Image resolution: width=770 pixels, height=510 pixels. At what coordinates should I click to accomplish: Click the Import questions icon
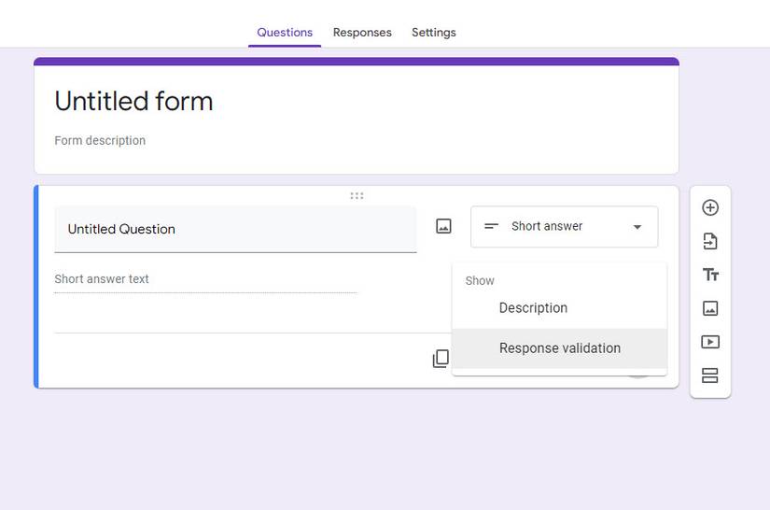point(710,241)
